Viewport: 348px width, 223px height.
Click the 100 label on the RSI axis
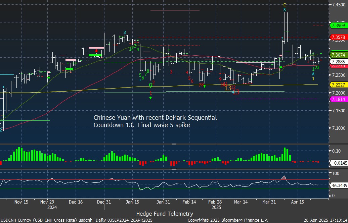[336, 173]
